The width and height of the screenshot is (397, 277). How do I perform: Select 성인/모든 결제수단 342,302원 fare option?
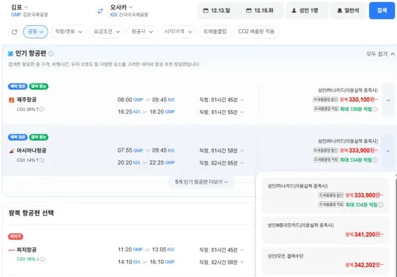tap(326, 261)
